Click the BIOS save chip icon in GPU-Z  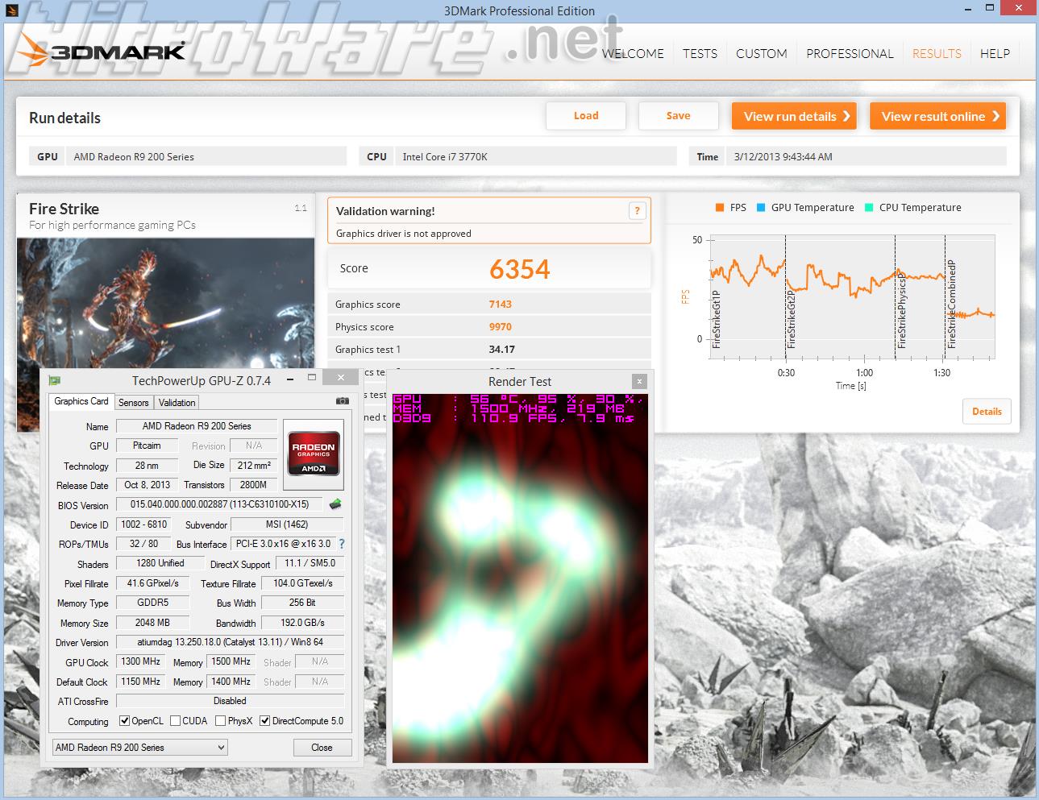[335, 504]
